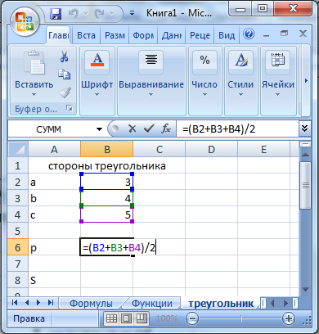Zoom out with the minus button
This screenshot has width=319, height=334.
[x=192, y=318]
